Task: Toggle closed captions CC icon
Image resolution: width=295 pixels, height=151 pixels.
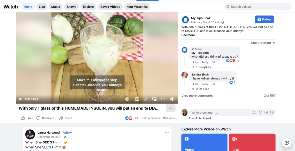Action: pos(137,99)
